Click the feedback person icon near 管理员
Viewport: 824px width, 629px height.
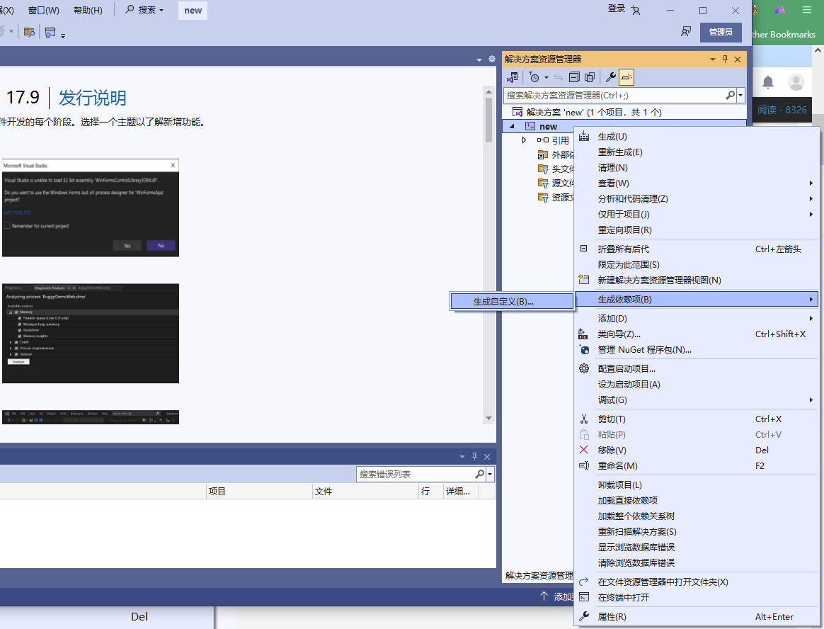click(x=686, y=32)
